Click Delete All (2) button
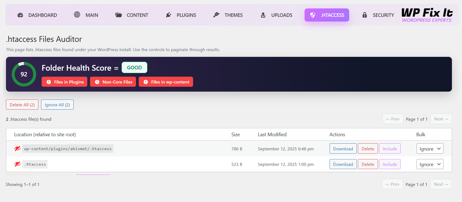The width and height of the screenshot is (462, 202). pos(22,105)
